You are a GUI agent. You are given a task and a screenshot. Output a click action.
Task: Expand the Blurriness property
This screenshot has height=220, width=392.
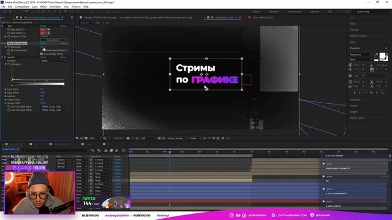click(x=6, y=47)
